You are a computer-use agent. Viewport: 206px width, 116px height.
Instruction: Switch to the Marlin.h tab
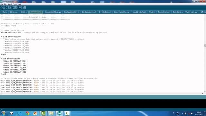tap(152, 12)
